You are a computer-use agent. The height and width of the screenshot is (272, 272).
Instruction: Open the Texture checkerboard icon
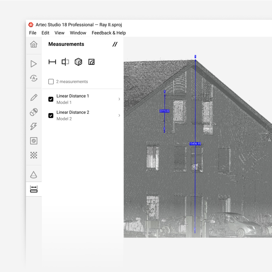[34, 155]
